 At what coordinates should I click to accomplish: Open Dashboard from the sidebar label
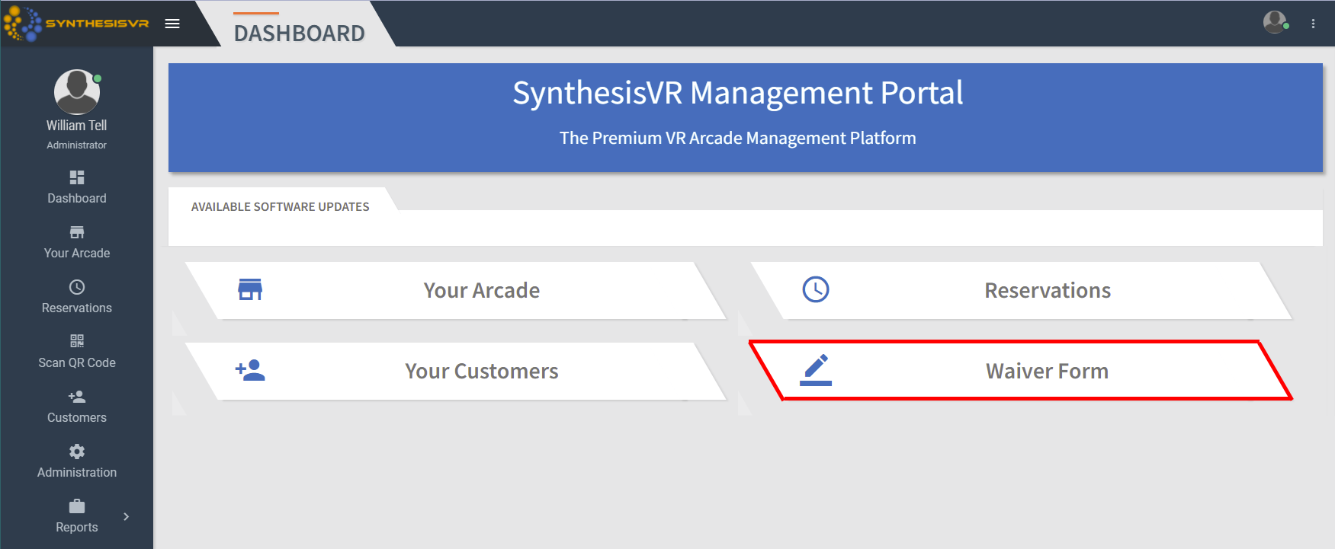77,198
